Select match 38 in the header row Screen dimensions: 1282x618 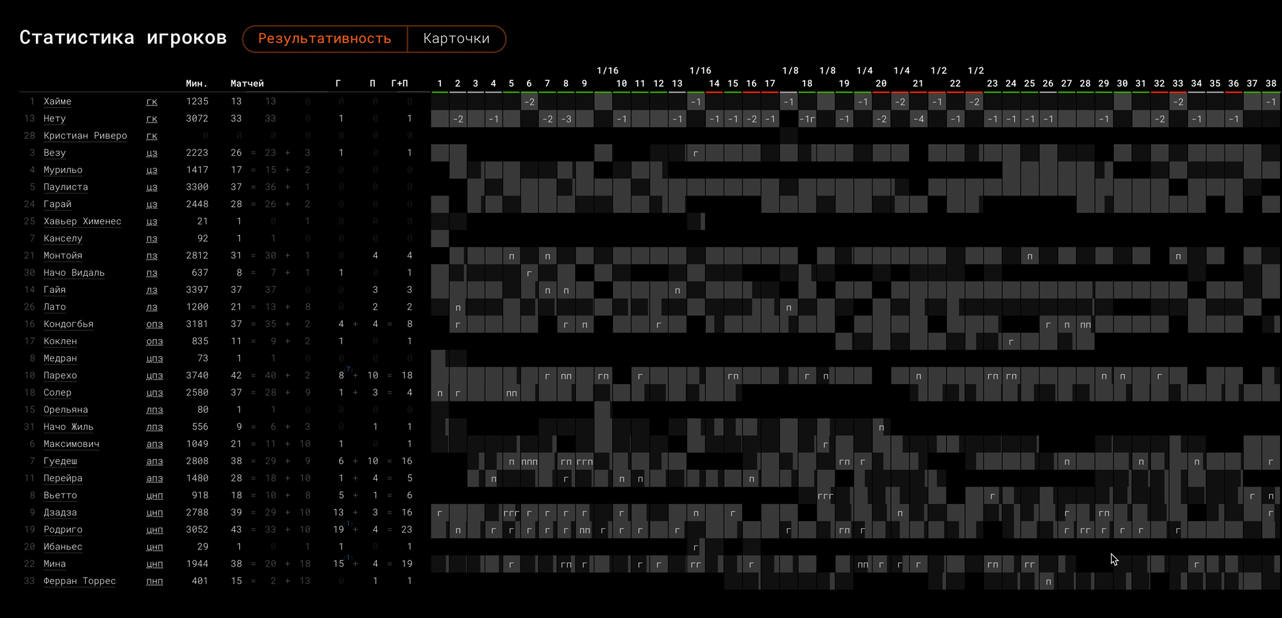(1270, 83)
